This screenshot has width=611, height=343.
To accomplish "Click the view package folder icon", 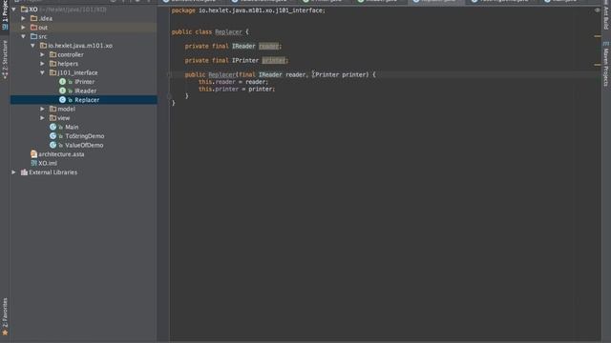I will 53,118.
